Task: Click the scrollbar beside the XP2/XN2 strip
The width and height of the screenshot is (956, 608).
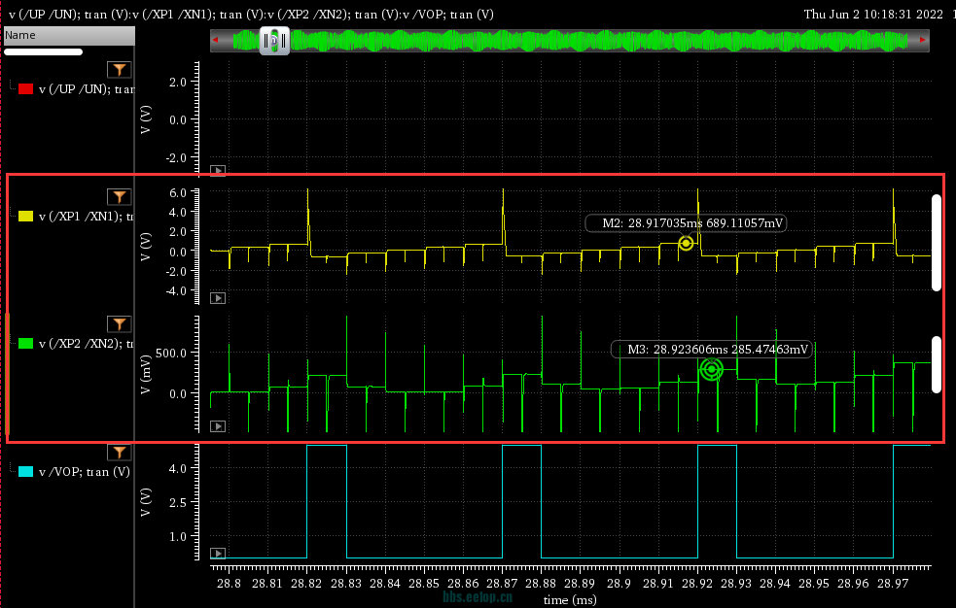Action: (x=937, y=364)
